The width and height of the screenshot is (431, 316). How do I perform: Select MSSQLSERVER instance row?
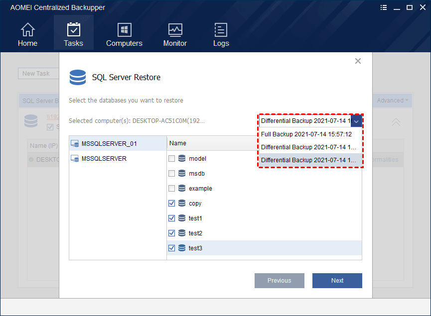tap(118, 158)
